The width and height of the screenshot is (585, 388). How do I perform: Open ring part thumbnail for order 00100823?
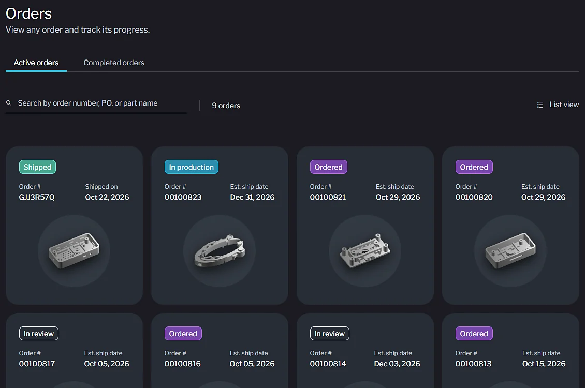click(x=220, y=251)
